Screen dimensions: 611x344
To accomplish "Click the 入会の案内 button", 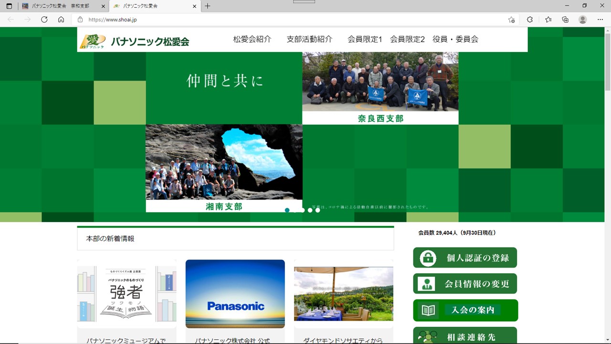I will click(x=465, y=310).
